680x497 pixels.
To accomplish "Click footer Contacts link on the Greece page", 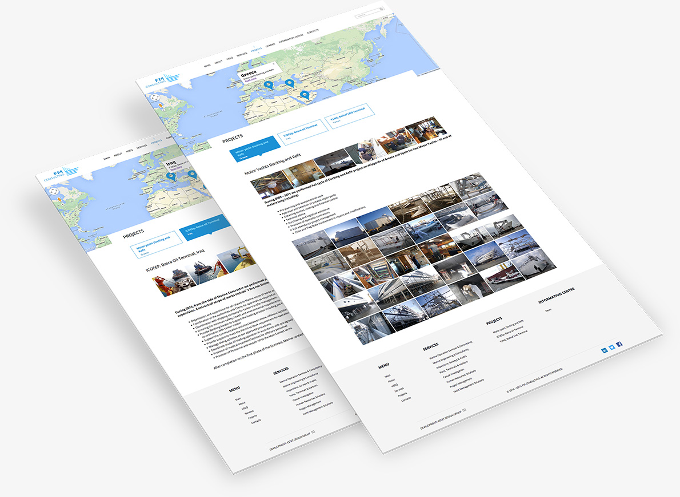I will click(x=406, y=399).
